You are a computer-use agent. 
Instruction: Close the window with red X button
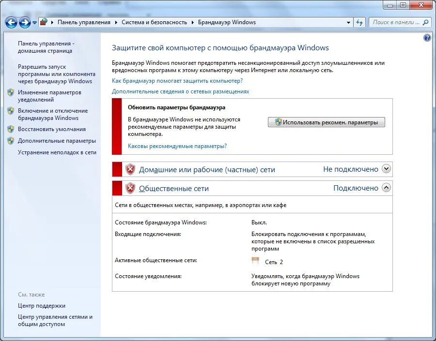tap(421, 5)
